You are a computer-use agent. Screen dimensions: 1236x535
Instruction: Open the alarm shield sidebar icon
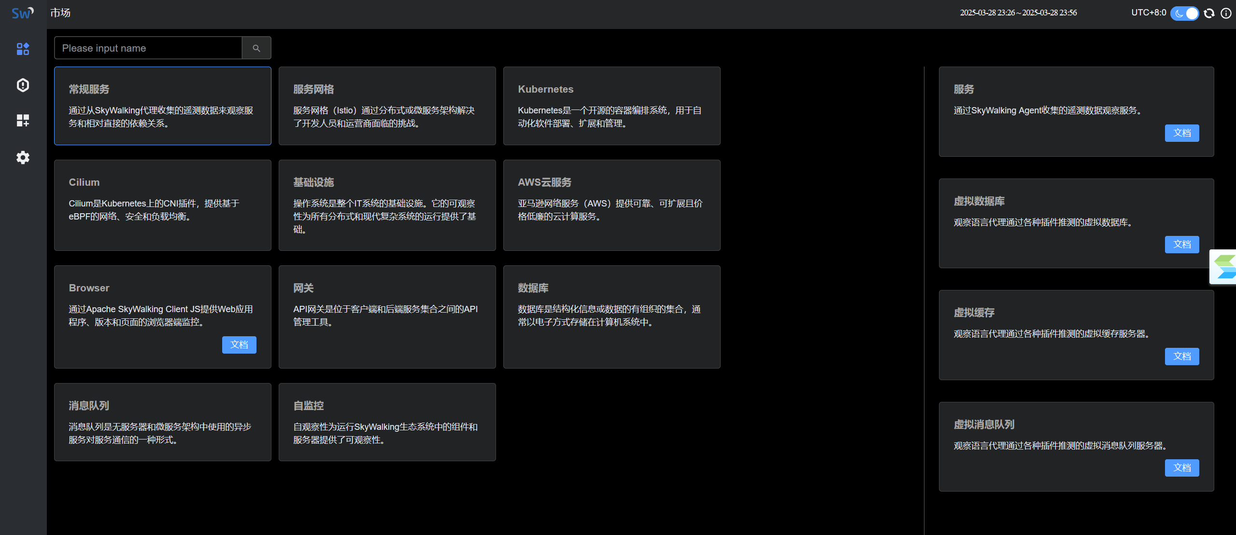click(23, 85)
